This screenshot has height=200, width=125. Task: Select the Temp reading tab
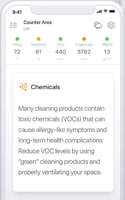pyautogui.click(x=17, y=49)
